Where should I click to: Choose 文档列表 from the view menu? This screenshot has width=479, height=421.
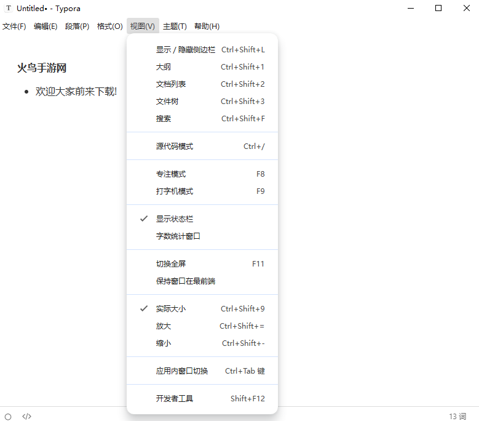click(x=202, y=84)
